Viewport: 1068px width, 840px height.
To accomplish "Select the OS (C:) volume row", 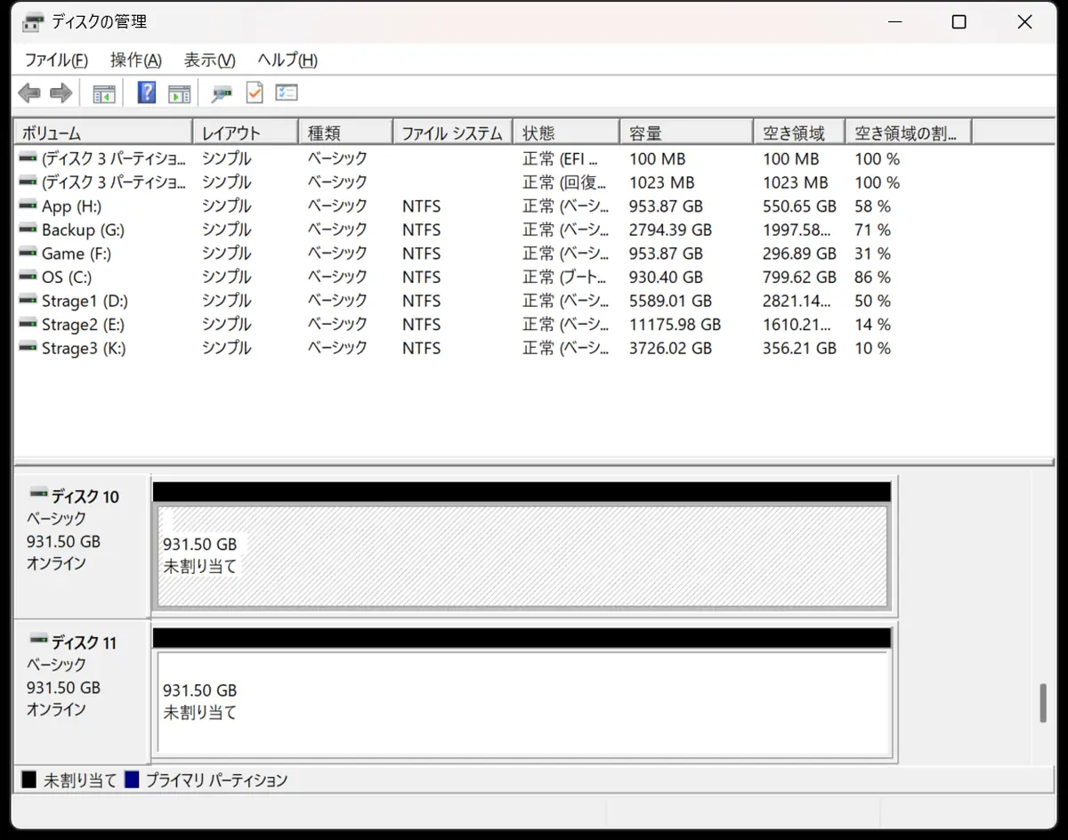I will click(x=493, y=277).
